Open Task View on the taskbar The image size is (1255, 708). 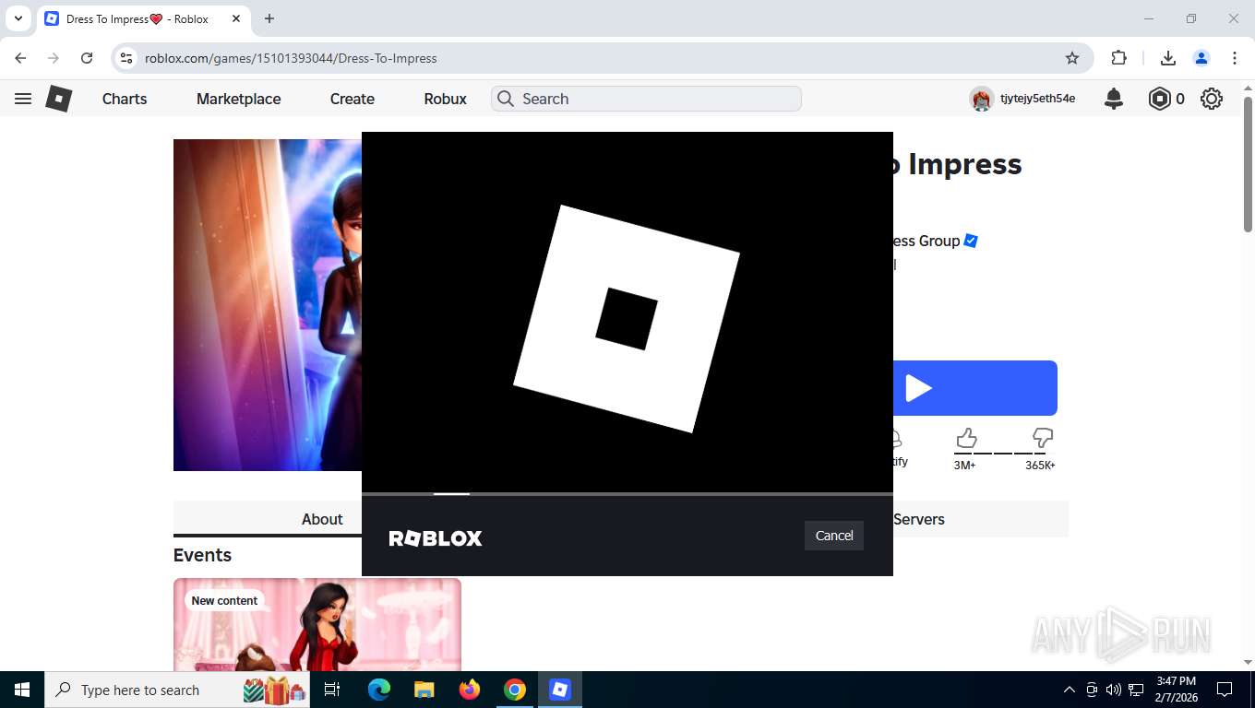click(332, 690)
